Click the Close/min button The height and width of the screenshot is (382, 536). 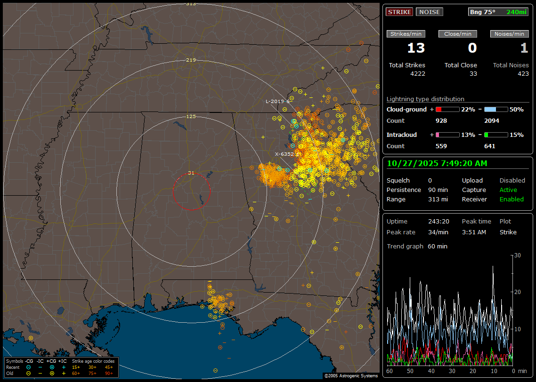458,34
